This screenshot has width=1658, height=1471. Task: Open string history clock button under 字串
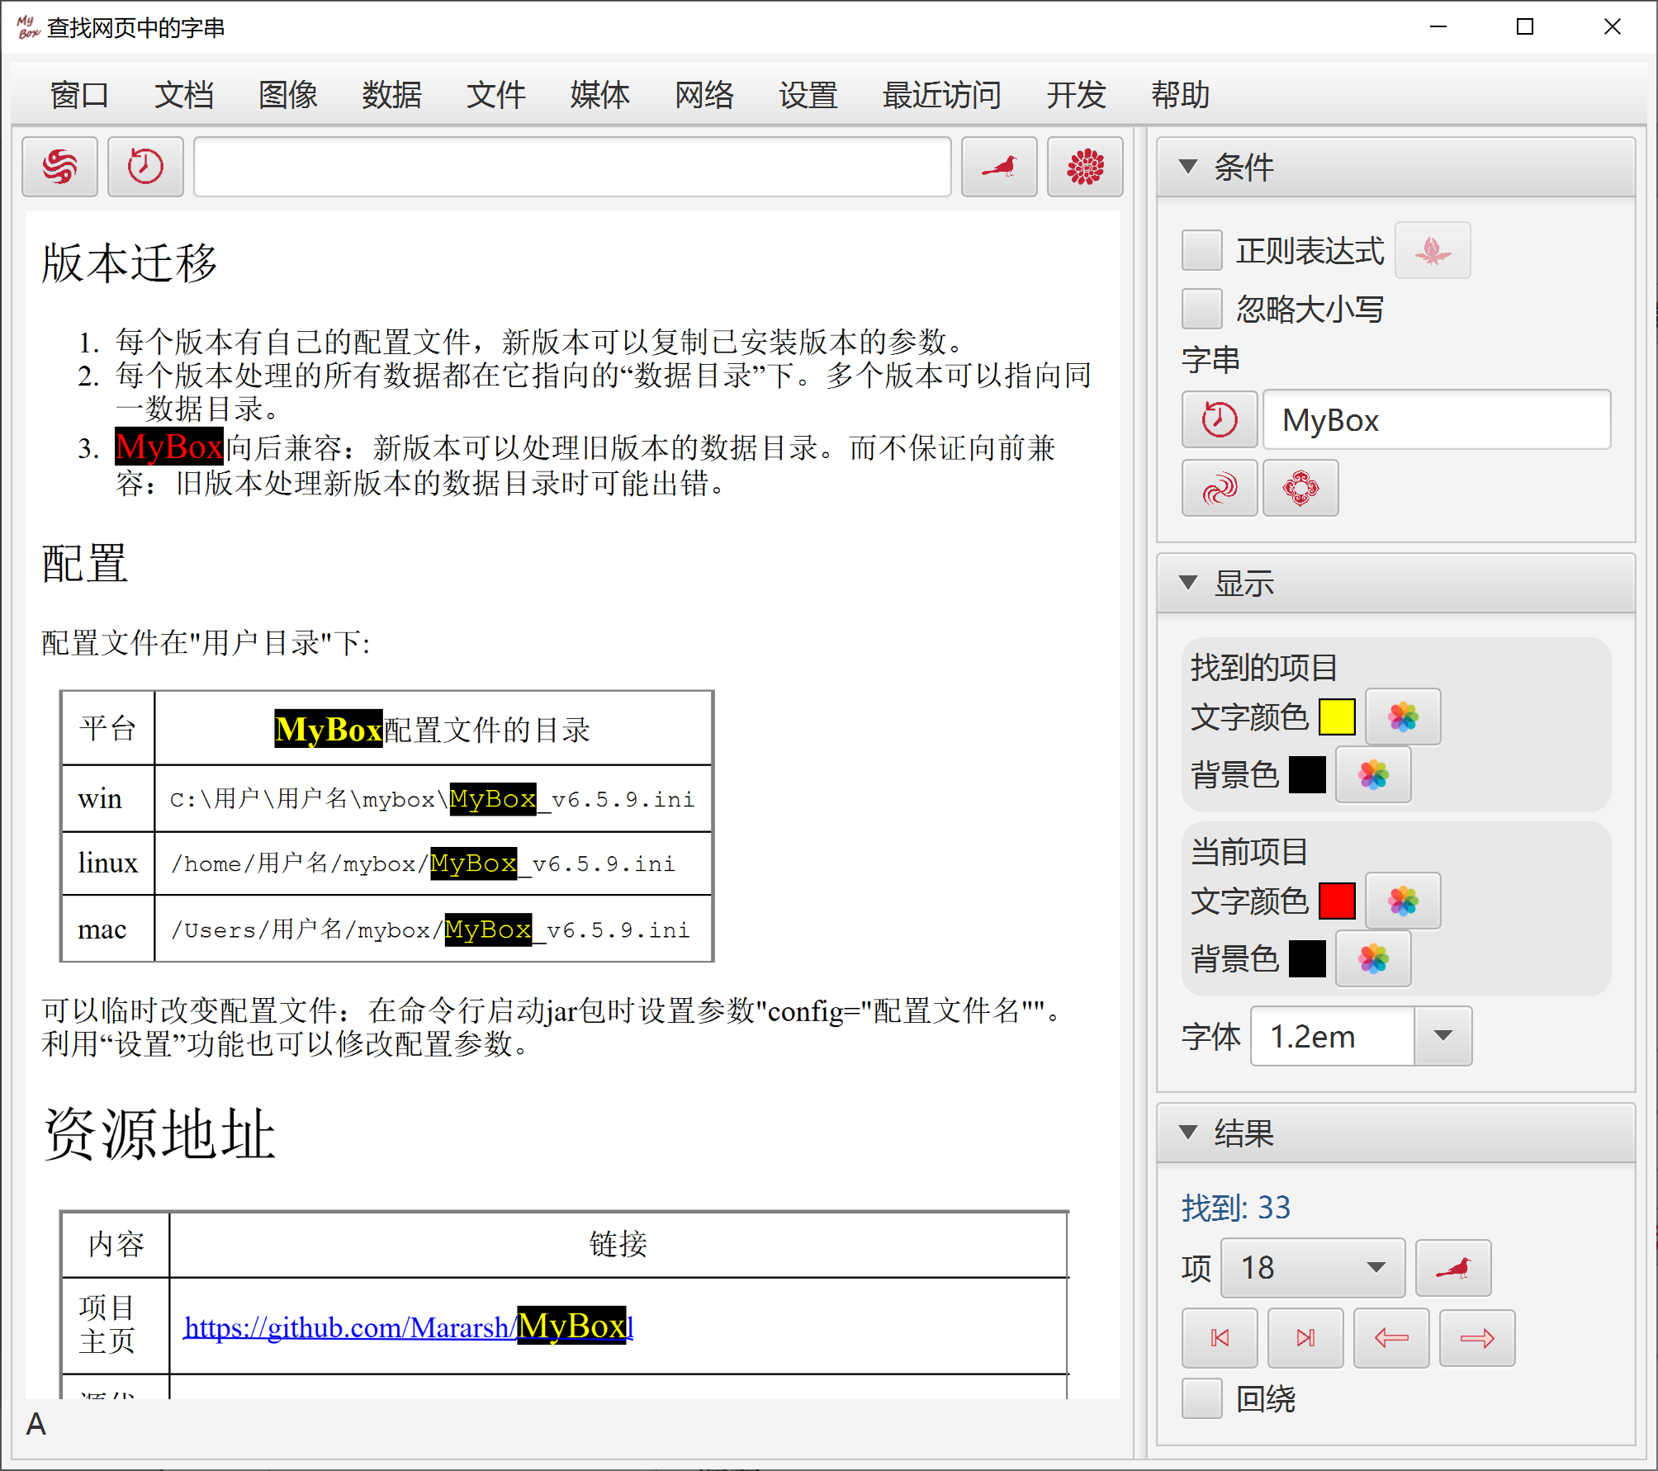(x=1220, y=419)
